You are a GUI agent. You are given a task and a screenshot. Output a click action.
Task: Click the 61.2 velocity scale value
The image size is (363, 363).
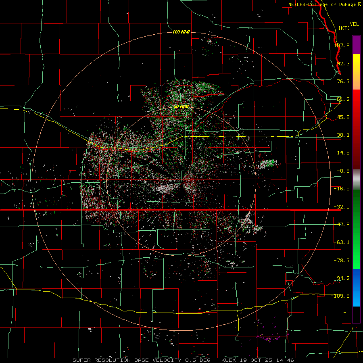click(x=343, y=99)
